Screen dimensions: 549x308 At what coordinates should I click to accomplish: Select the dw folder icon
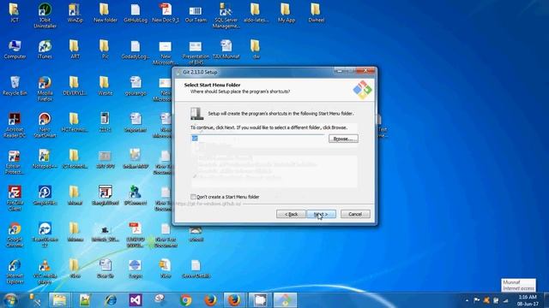click(x=256, y=50)
